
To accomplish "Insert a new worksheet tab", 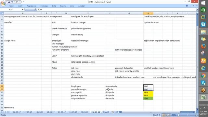I will click(113, 112).
